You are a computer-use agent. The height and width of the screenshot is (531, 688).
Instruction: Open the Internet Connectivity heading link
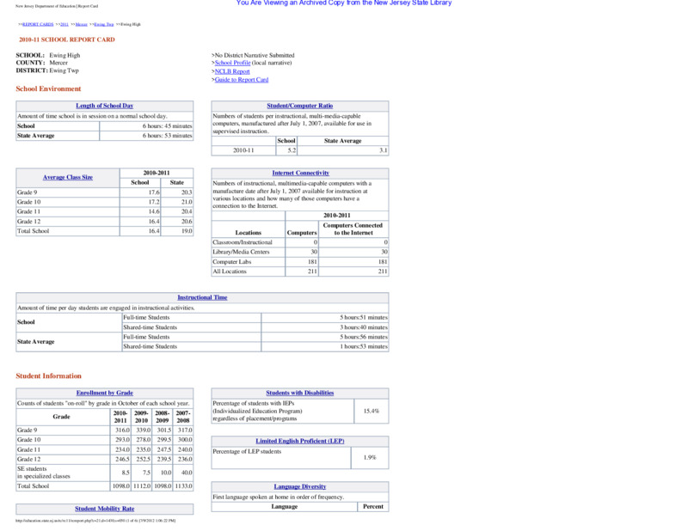[300, 173]
